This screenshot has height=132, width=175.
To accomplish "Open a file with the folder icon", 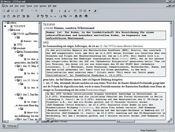I will (8, 11).
